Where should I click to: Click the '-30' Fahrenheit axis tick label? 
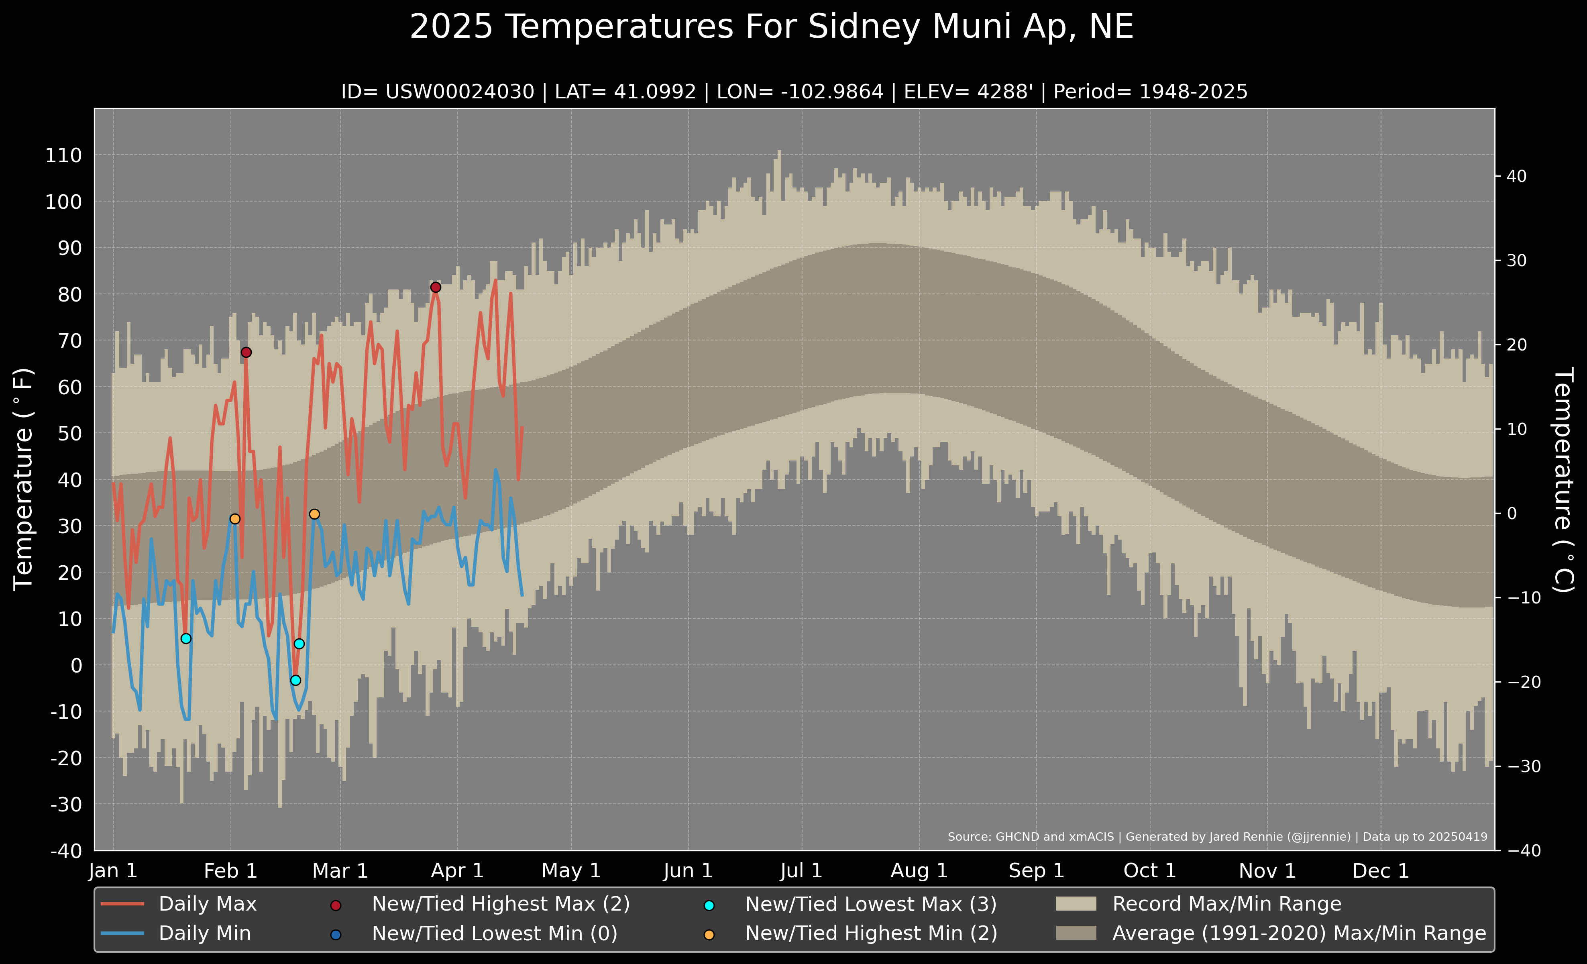click(66, 804)
